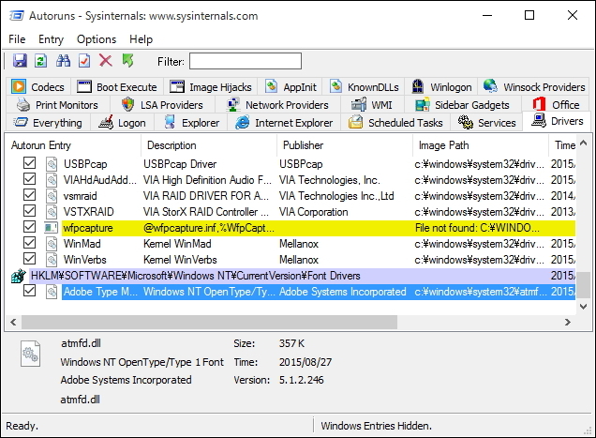Viewport: 596px width, 438px height.
Task: Select the Drivers tab
Action: tap(558, 121)
